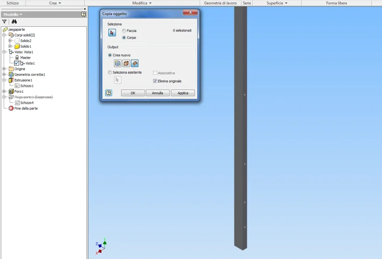Image resolution: width=382 pixels, height=259 pixels.
Task: Open the Superficie panel menu
Action: point(277,3)
